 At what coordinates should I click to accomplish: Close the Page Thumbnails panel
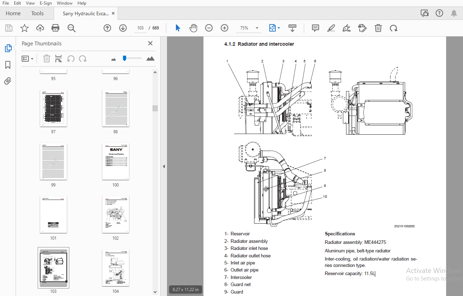150,43
